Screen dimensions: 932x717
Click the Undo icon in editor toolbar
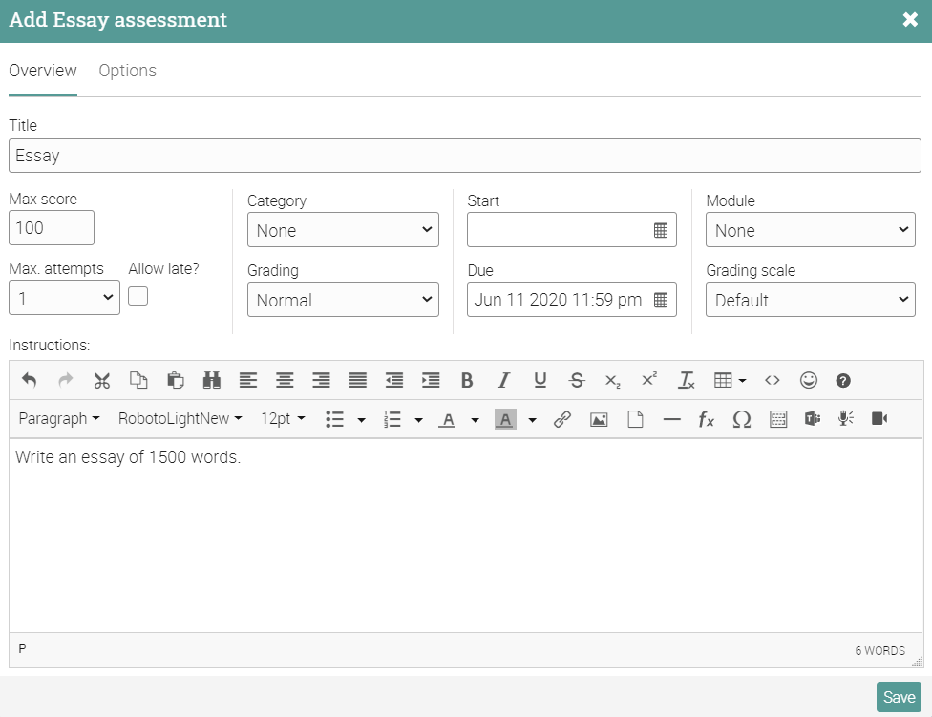pos(29,380)
